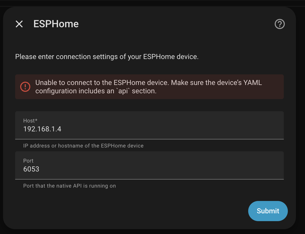The height and width of the screenshot is (234, 305).
Task: Click the empty area right of the host value
Action: (177, 129)
